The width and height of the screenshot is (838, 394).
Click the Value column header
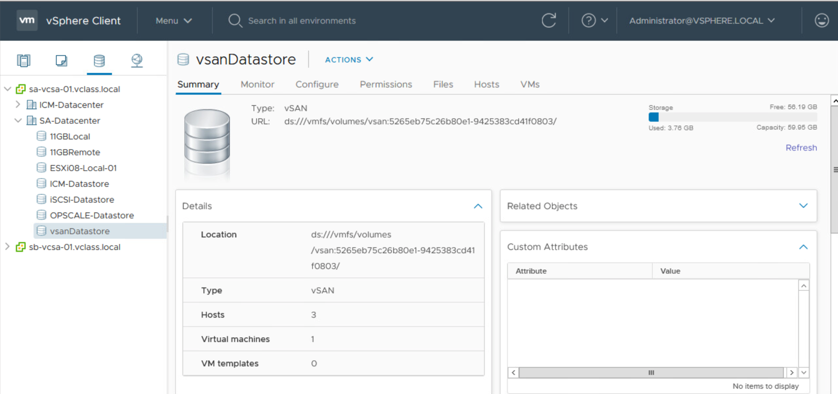(x=731, y=271)
